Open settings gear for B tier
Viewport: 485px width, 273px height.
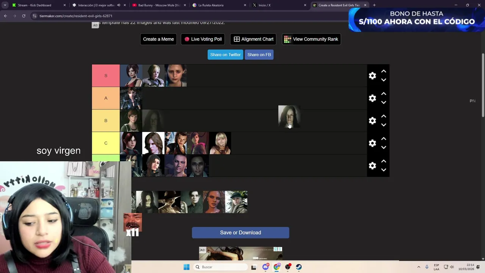pos(372,121)
